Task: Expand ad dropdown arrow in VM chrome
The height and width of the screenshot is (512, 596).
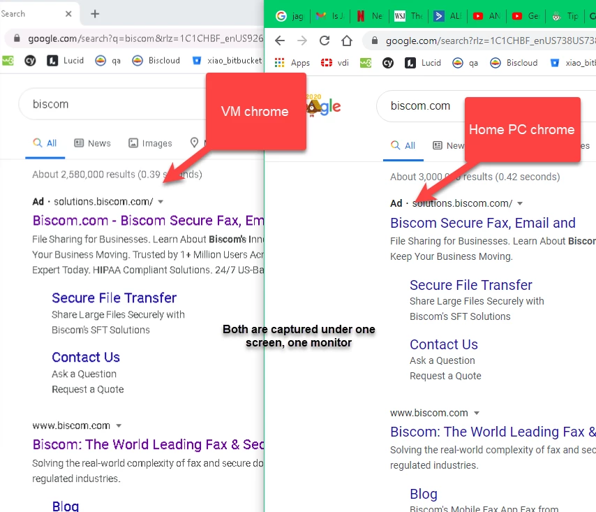Action: [x=161, y=202]
